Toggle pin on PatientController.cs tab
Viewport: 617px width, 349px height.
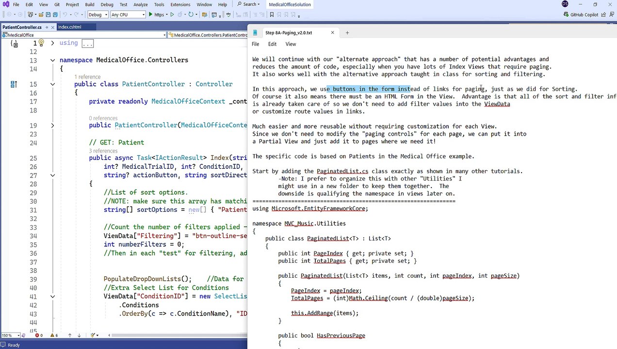(46, 27)
